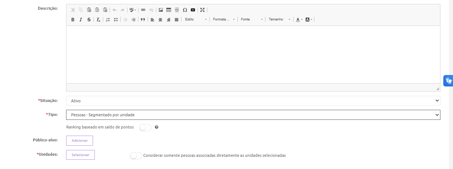The width and height of the screenshot is (453, 169).
Task: Click inside the description text area
Action: (x=253, y=54)
